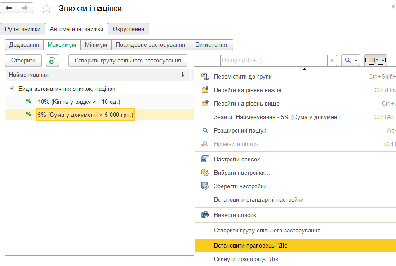Screen dimensions: 396x266
Task: Choose Скинути прапорець "Діє" menu item
Action: tap(295, 259)
